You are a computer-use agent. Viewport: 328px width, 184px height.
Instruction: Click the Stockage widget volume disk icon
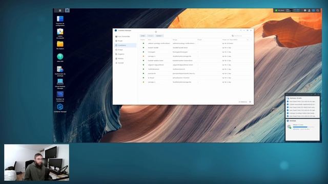pyautogui.click(x=289, y=127)
